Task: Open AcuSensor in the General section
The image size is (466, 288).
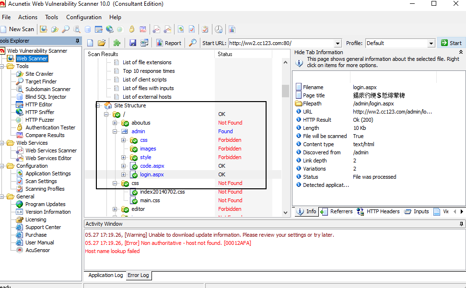Action: [38, 250]
